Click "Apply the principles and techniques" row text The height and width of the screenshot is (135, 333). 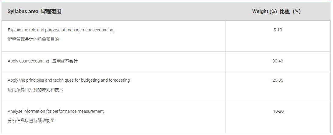tap(41, 80)
